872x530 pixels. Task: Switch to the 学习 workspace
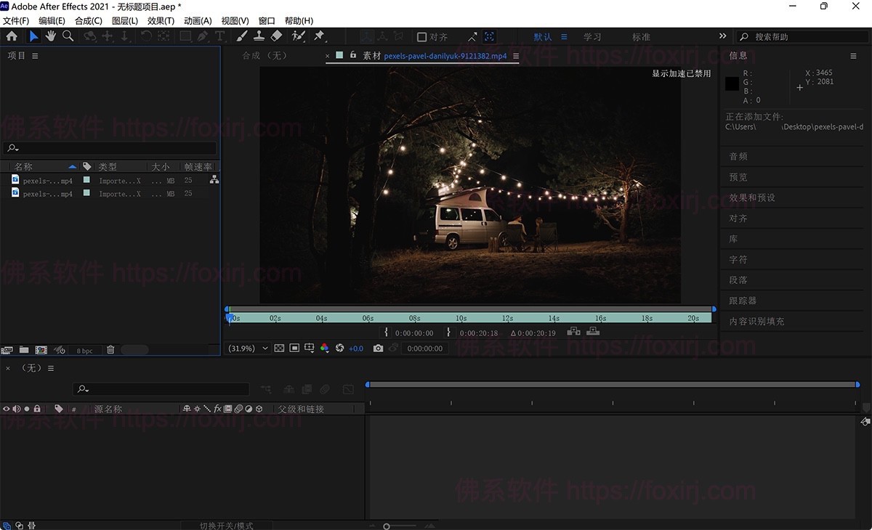592,36
